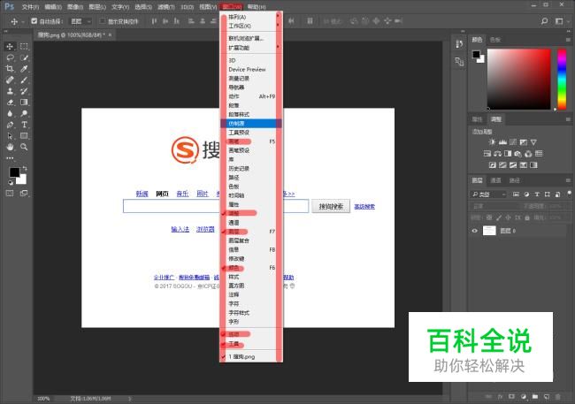Toggle the checked 工具 item in Window menu
The height and width of the screenshot is (404, 575).
tap(251, 344)
